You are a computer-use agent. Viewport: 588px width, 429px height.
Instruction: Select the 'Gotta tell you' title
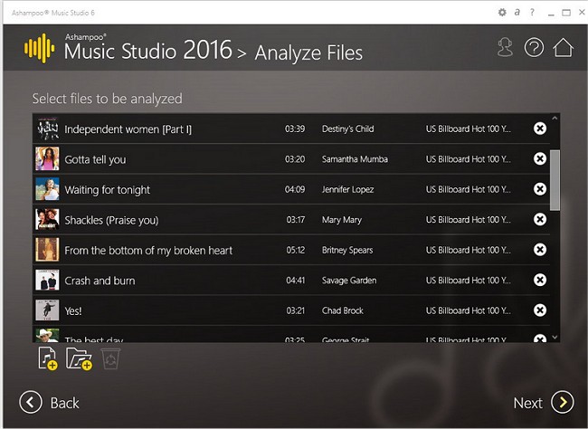coord(95,160)
